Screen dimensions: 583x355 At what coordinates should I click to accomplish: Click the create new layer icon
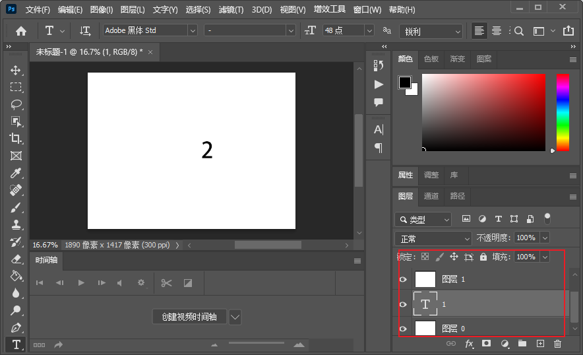(540, 344)
